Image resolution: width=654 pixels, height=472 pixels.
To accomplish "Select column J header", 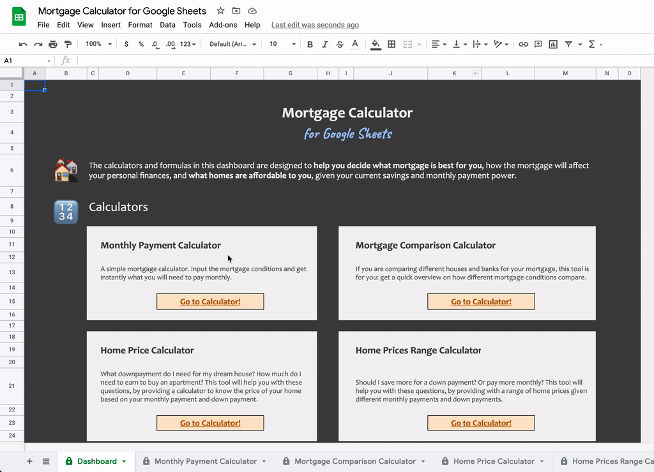I will [x=391, y=73].
